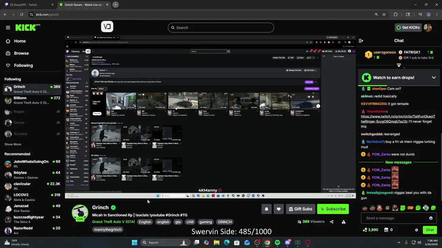Open Chrome extensions puzzle icon

coord(396,14)
